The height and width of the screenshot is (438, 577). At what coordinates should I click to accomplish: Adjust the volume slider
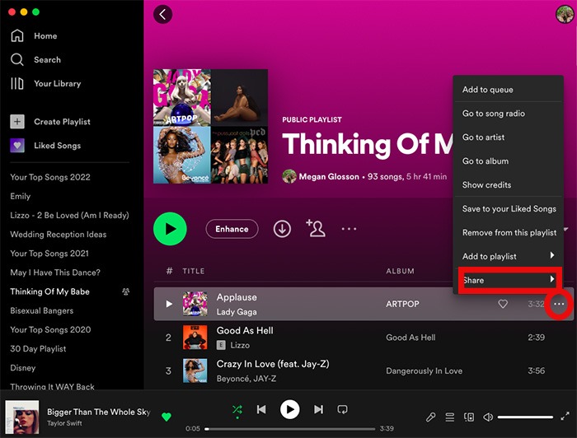pos(525,417)
